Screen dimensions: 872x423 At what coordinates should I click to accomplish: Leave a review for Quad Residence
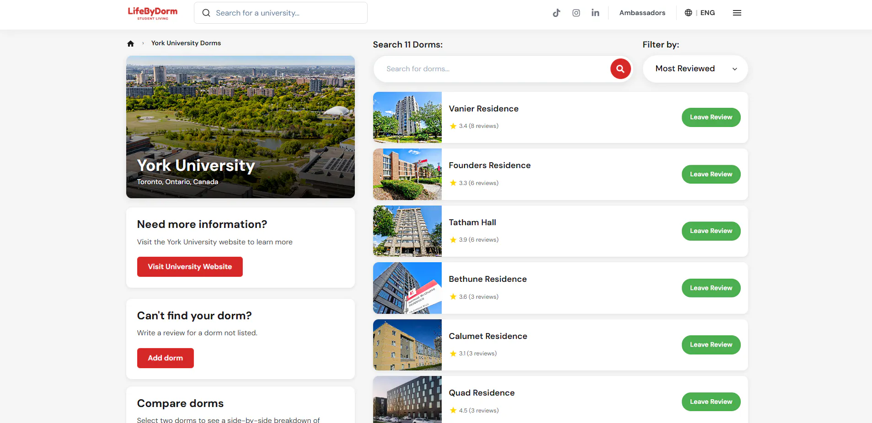[x=711, y=402]
